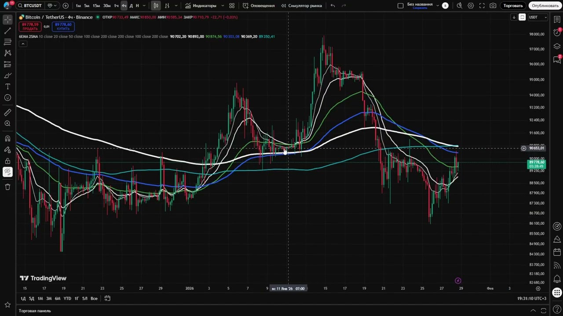Image resolution: width=563 pixels, height=316 pixels.
Task: Open chart settings hexagon icon
Action: tap(471, 6)
